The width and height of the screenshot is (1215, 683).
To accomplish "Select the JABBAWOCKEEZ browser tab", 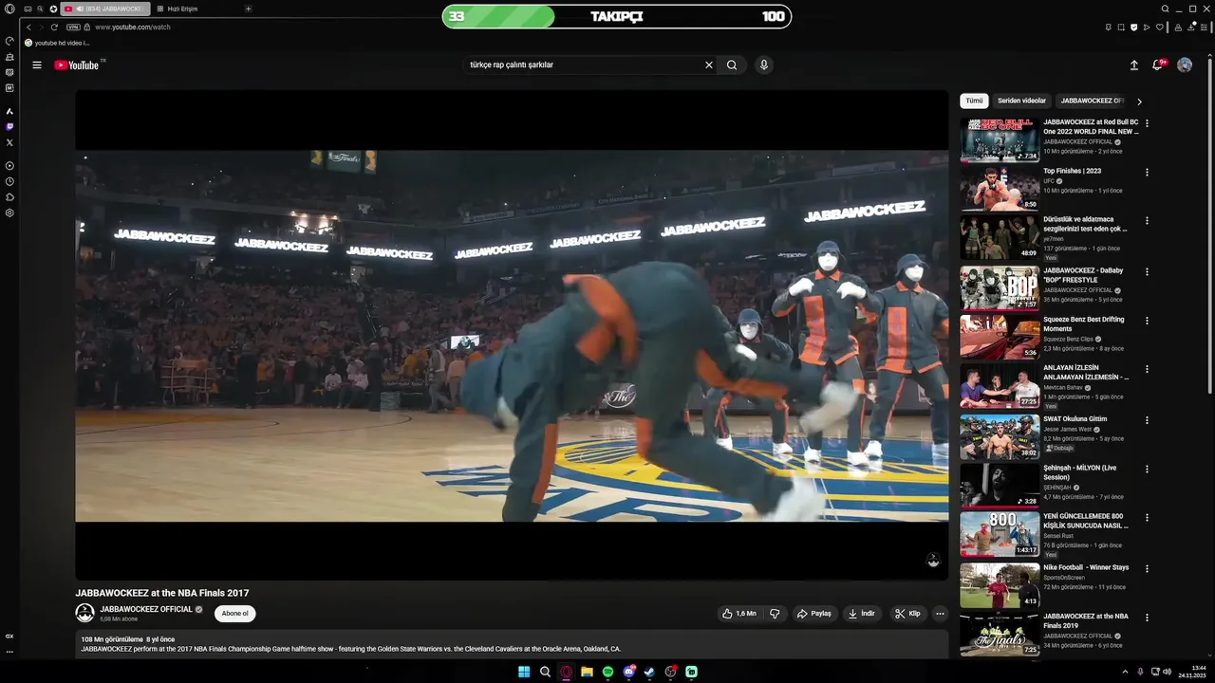I will tap(104, 9).
